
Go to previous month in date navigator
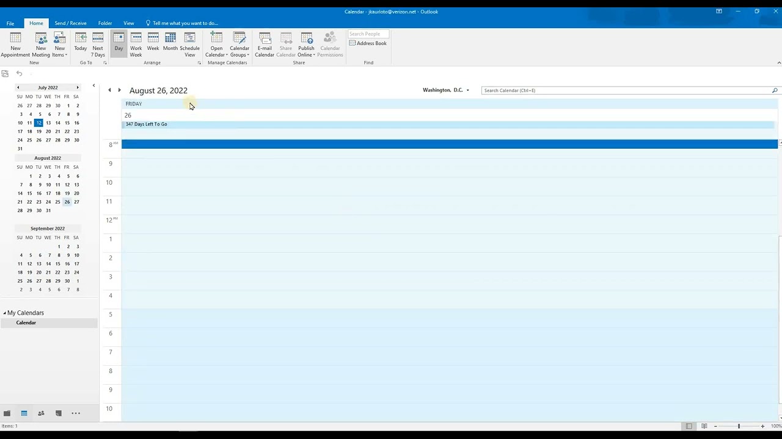click(x=18, y=87)
